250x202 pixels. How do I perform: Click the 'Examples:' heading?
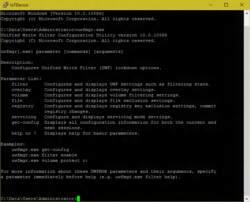13,144
